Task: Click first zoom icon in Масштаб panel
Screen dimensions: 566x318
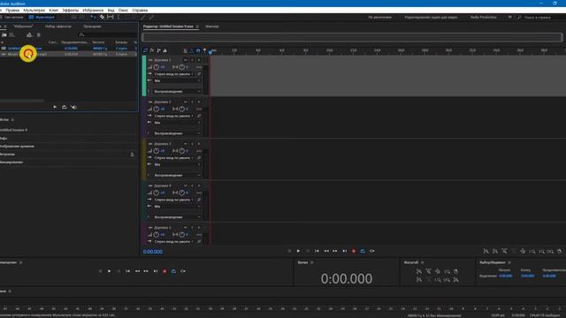Action: (x=419, y=271)
